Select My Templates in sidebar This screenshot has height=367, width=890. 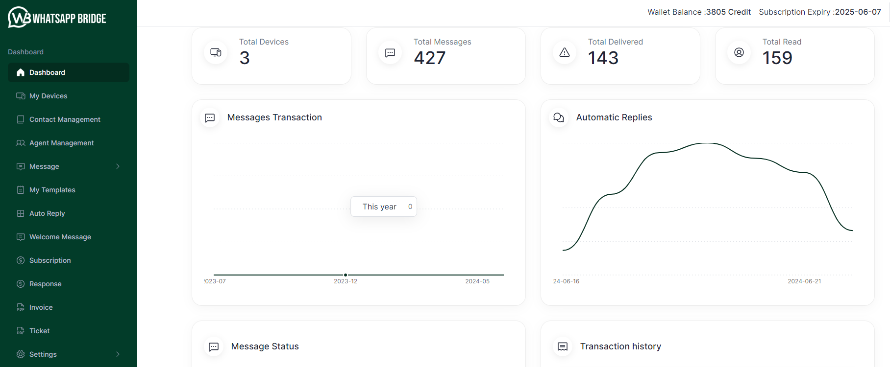69,190
